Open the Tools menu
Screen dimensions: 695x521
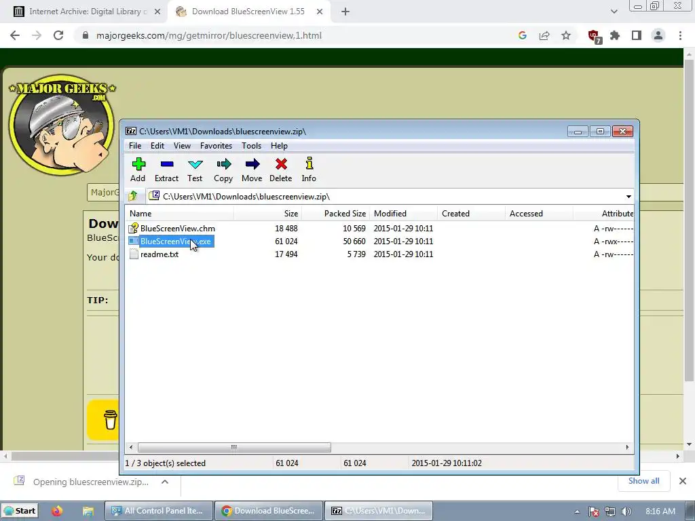251,146
